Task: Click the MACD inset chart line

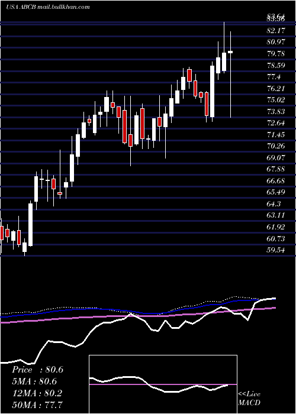Action: (x=159, y=384)
